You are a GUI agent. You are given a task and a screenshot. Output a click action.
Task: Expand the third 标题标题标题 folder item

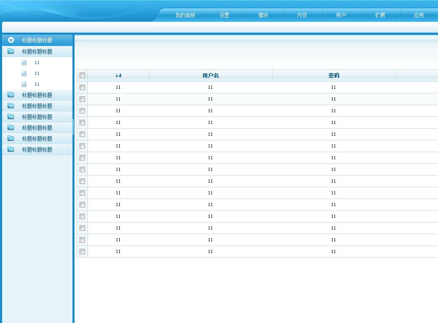coord(37,106)
